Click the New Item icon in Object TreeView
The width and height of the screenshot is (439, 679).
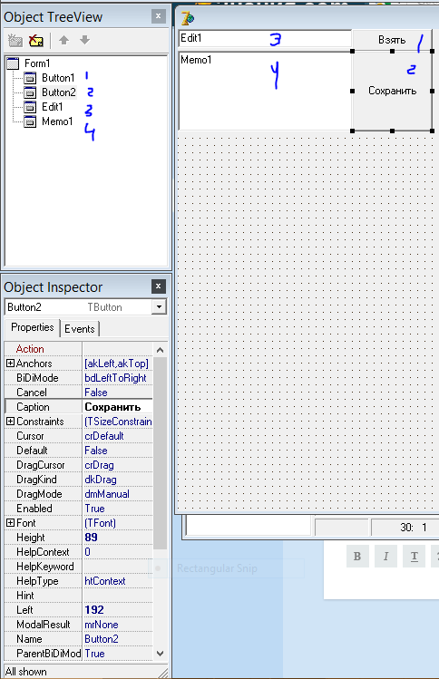coord(15,41)
